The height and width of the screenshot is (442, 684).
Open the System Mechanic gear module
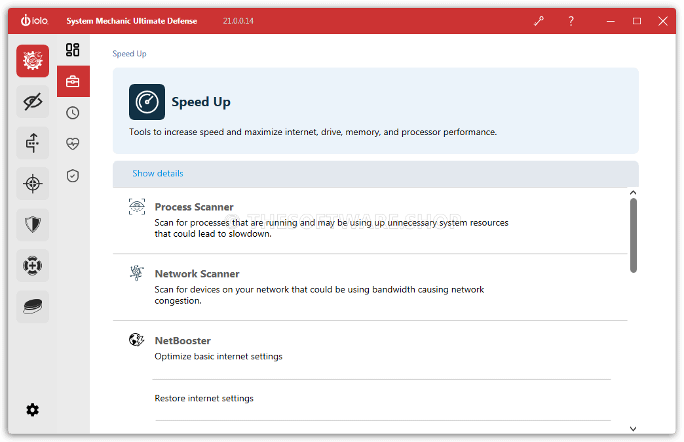pyautogui.click(x=33, y=61)
